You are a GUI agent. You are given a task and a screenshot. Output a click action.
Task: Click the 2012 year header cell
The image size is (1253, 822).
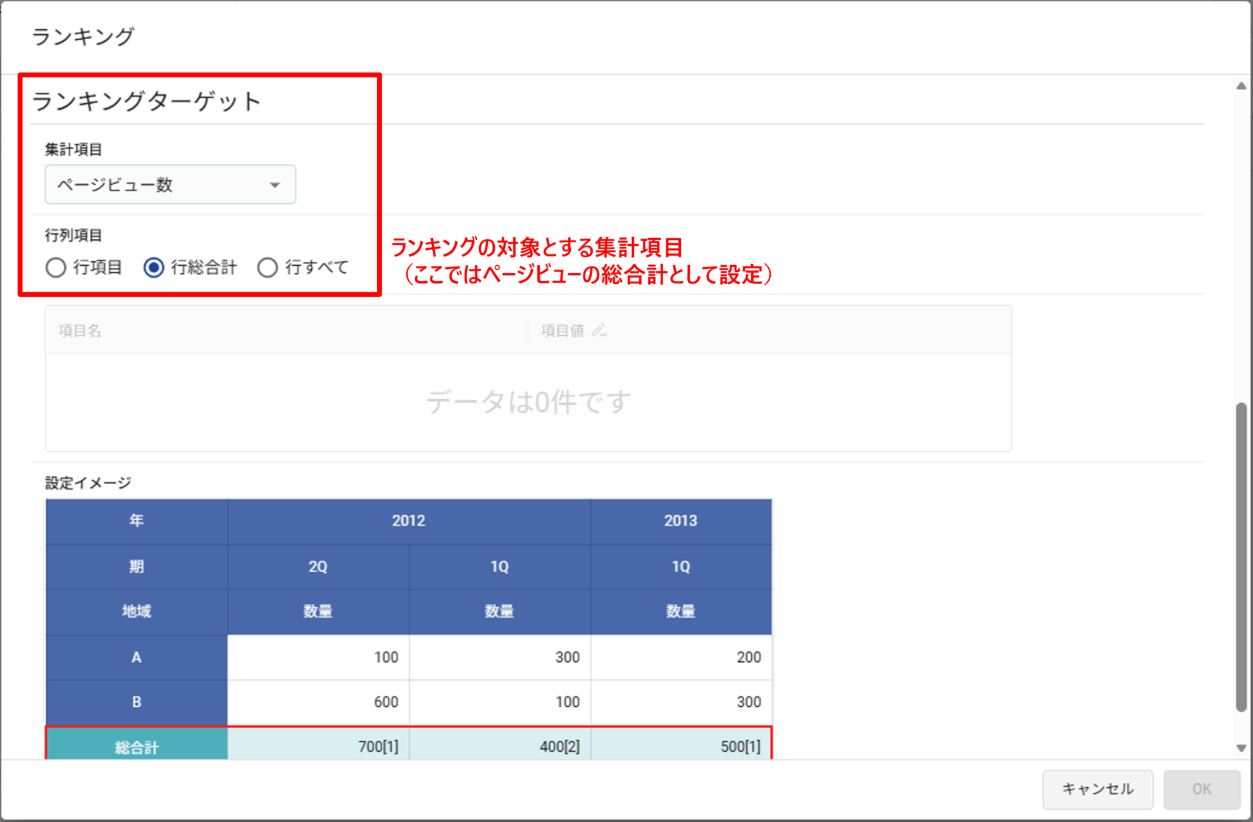pyautogui.click(x=408, y=521)
